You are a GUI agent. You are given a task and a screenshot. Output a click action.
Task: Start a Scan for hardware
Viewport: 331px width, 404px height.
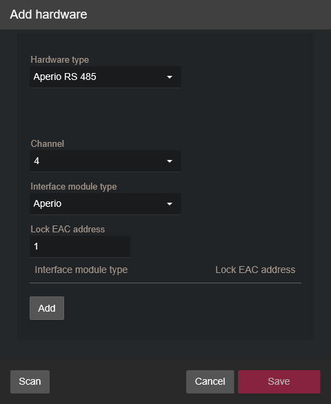[x=30, y=381]
